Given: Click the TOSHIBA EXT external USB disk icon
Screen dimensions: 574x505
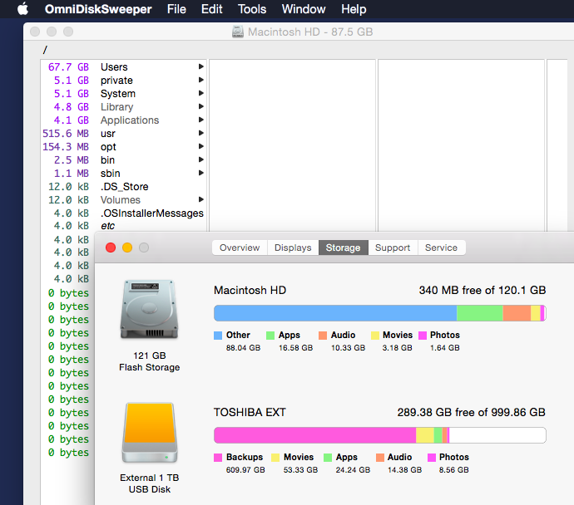Looking at the screenshot, I should 150,432.
